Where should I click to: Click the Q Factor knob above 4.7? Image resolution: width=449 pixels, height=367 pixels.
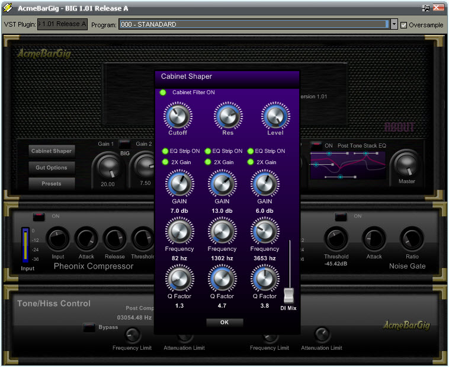coord(222,279)
